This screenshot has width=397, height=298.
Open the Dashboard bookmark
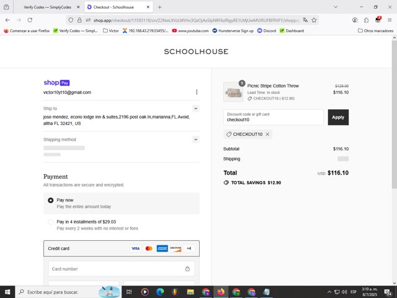(292, 30)
